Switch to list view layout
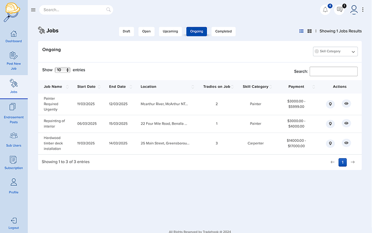372x233 pixels. tap(301, 31)
